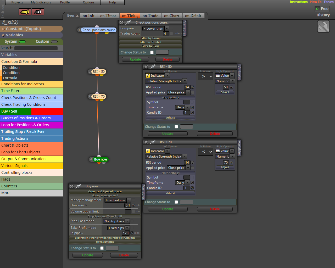Switch to the on Init tab
The height and width of the screenshot is (268, 335).
(x=89, y=16)
